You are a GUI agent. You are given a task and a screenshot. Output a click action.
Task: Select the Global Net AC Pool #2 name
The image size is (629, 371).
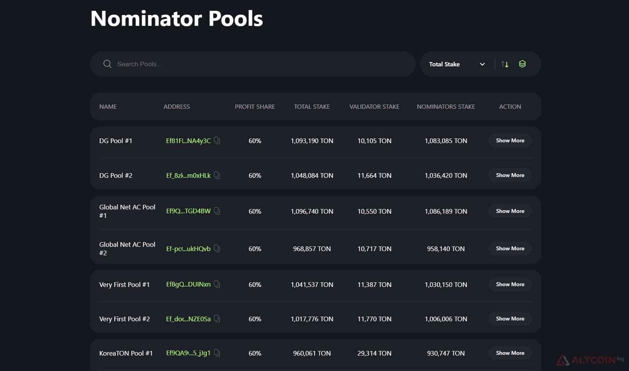tap(127, 249)
